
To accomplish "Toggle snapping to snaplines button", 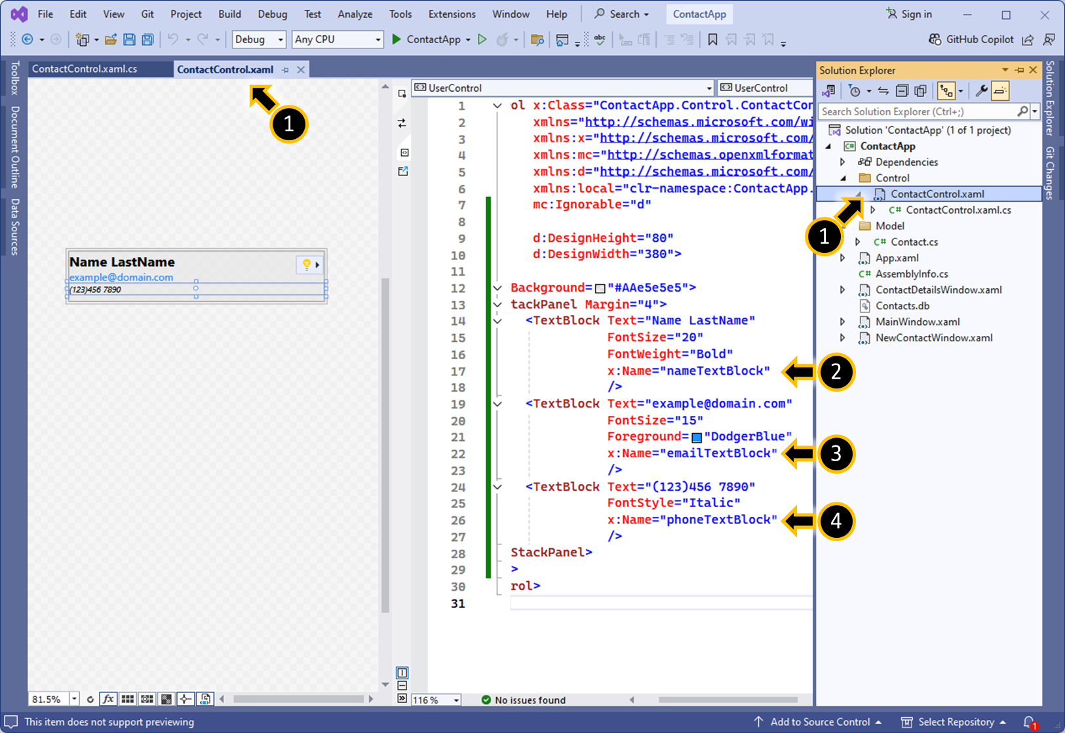I will 185,699.
